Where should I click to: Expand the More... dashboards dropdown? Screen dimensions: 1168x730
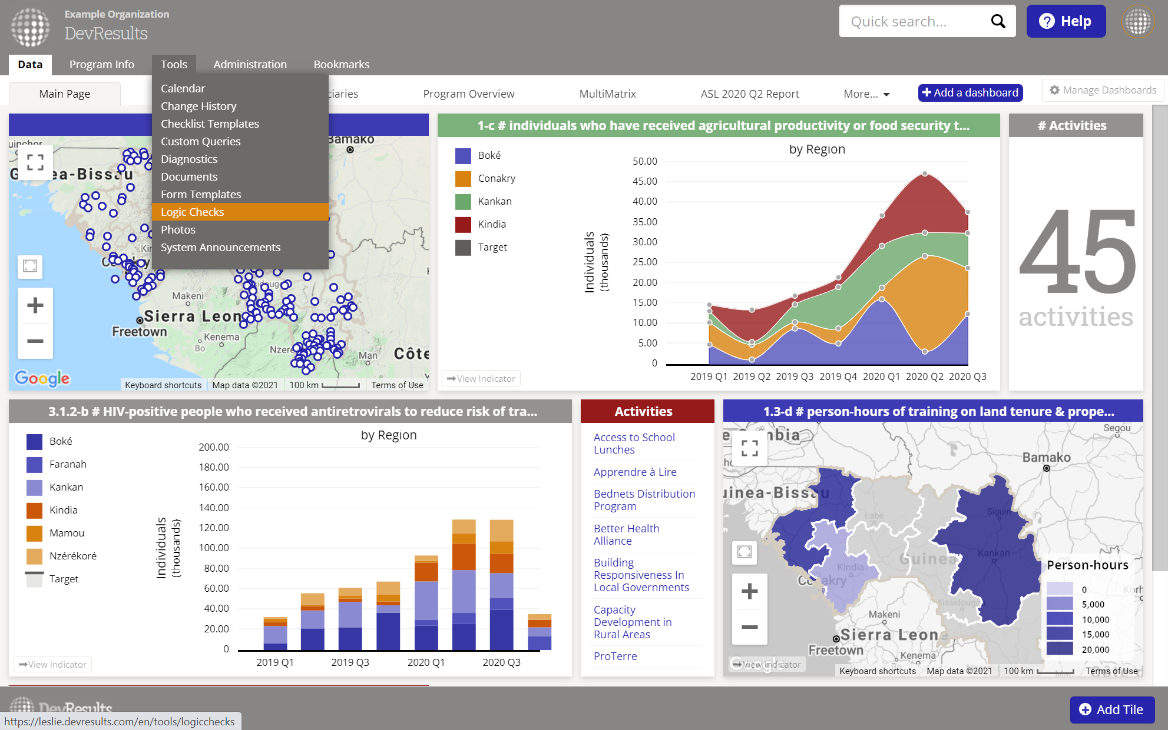(866, 94)
